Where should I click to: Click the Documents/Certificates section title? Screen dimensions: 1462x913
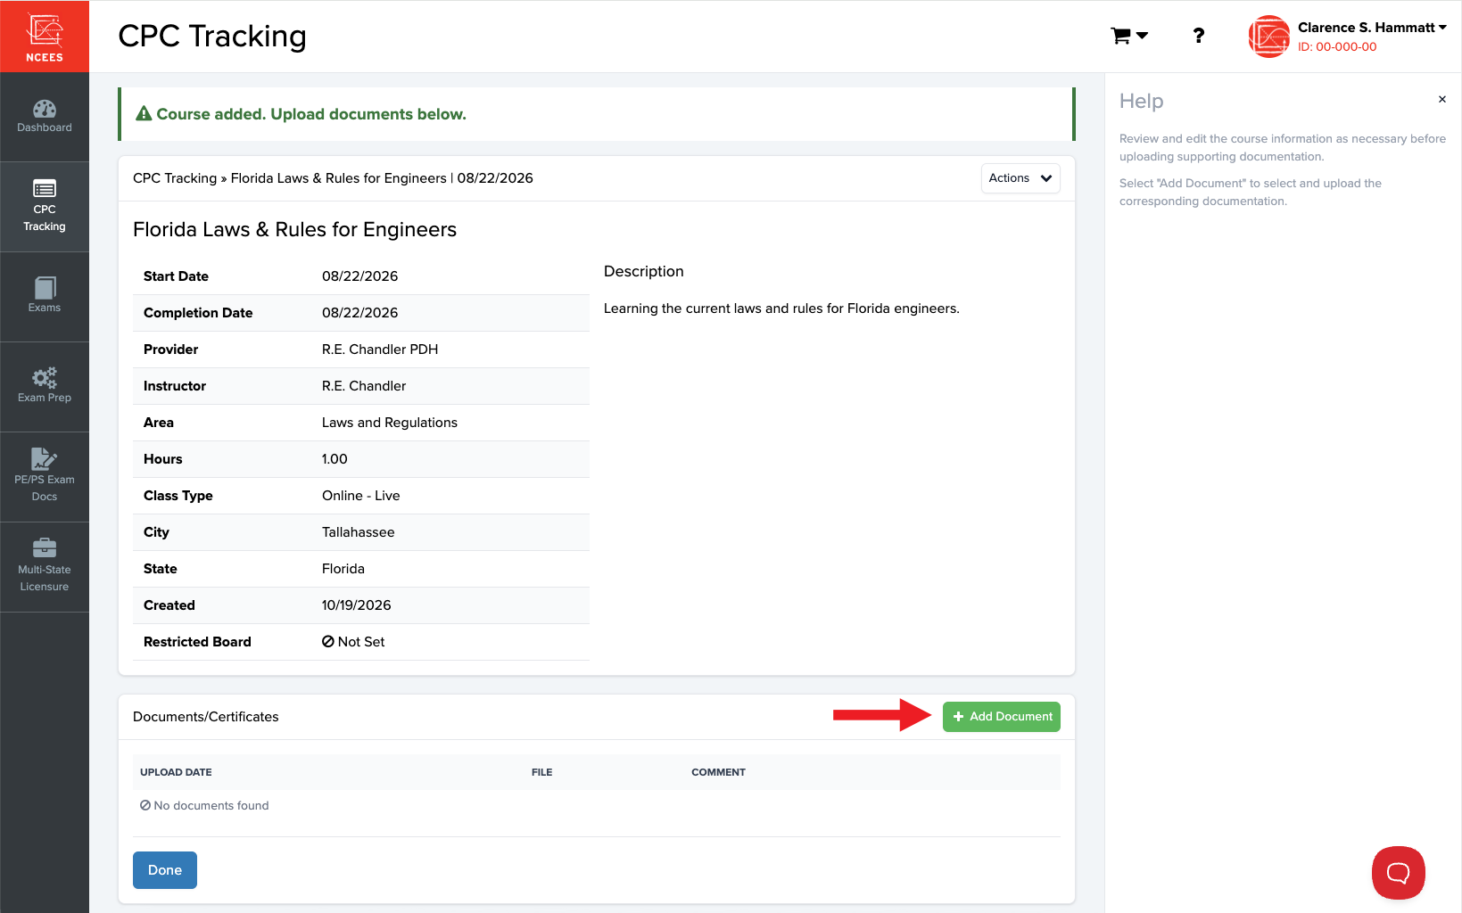click(206, 717)
